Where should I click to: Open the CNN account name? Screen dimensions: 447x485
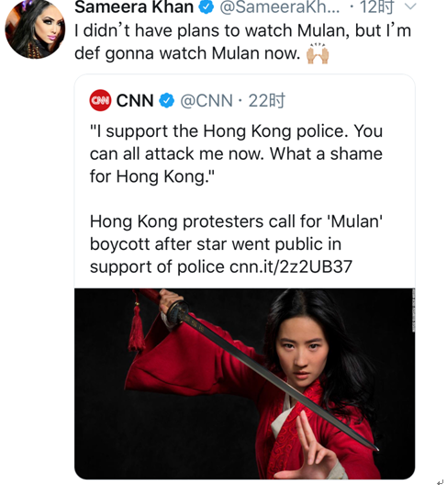coord(135,100)
